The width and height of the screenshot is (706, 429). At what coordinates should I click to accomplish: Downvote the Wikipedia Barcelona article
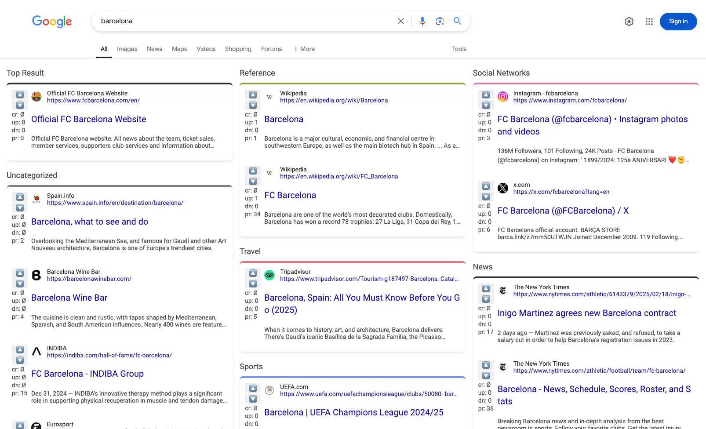252,105
